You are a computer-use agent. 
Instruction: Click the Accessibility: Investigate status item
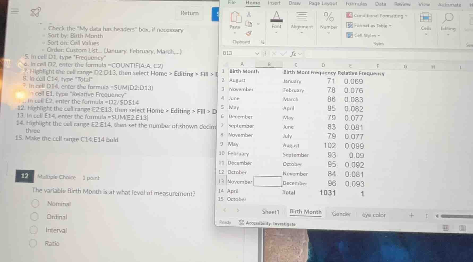(269, 224)
